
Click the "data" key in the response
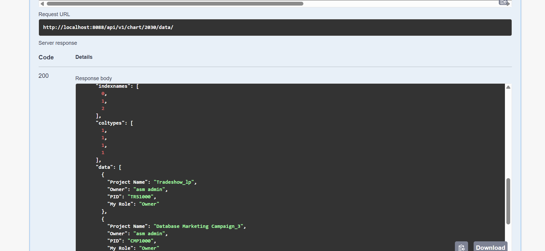click(x=104, y=167)
